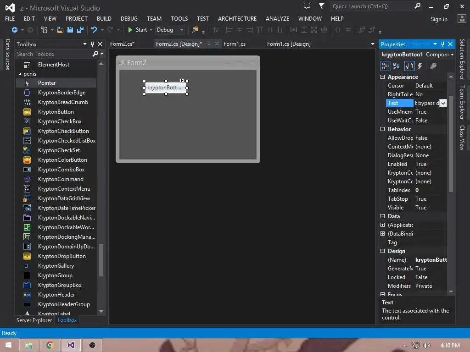Image resolution: width=470 pixels, height=352 pixels.
Task: Open the Text property value dropdown
Action: click(x=443, y=103)
